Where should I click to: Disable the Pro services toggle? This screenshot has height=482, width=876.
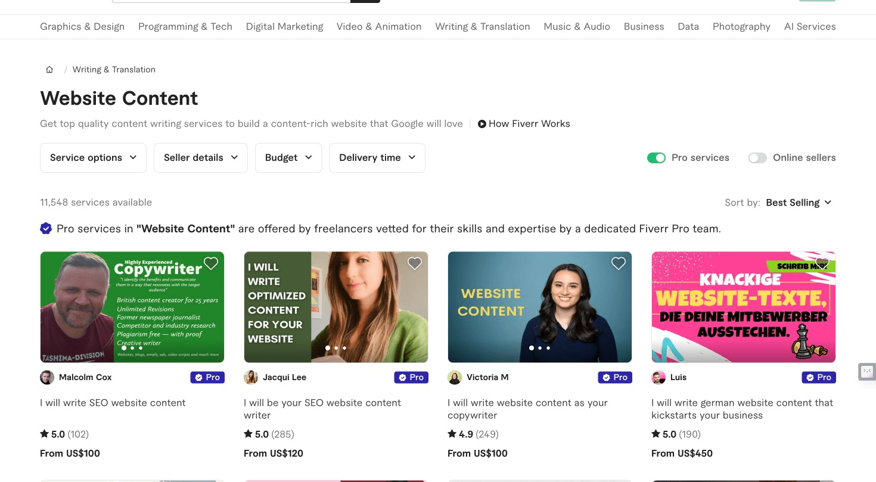point(656,158)
